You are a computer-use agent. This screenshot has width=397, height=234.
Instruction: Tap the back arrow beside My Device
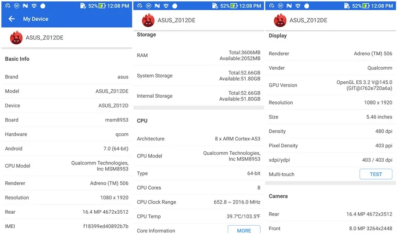point(12,19)
